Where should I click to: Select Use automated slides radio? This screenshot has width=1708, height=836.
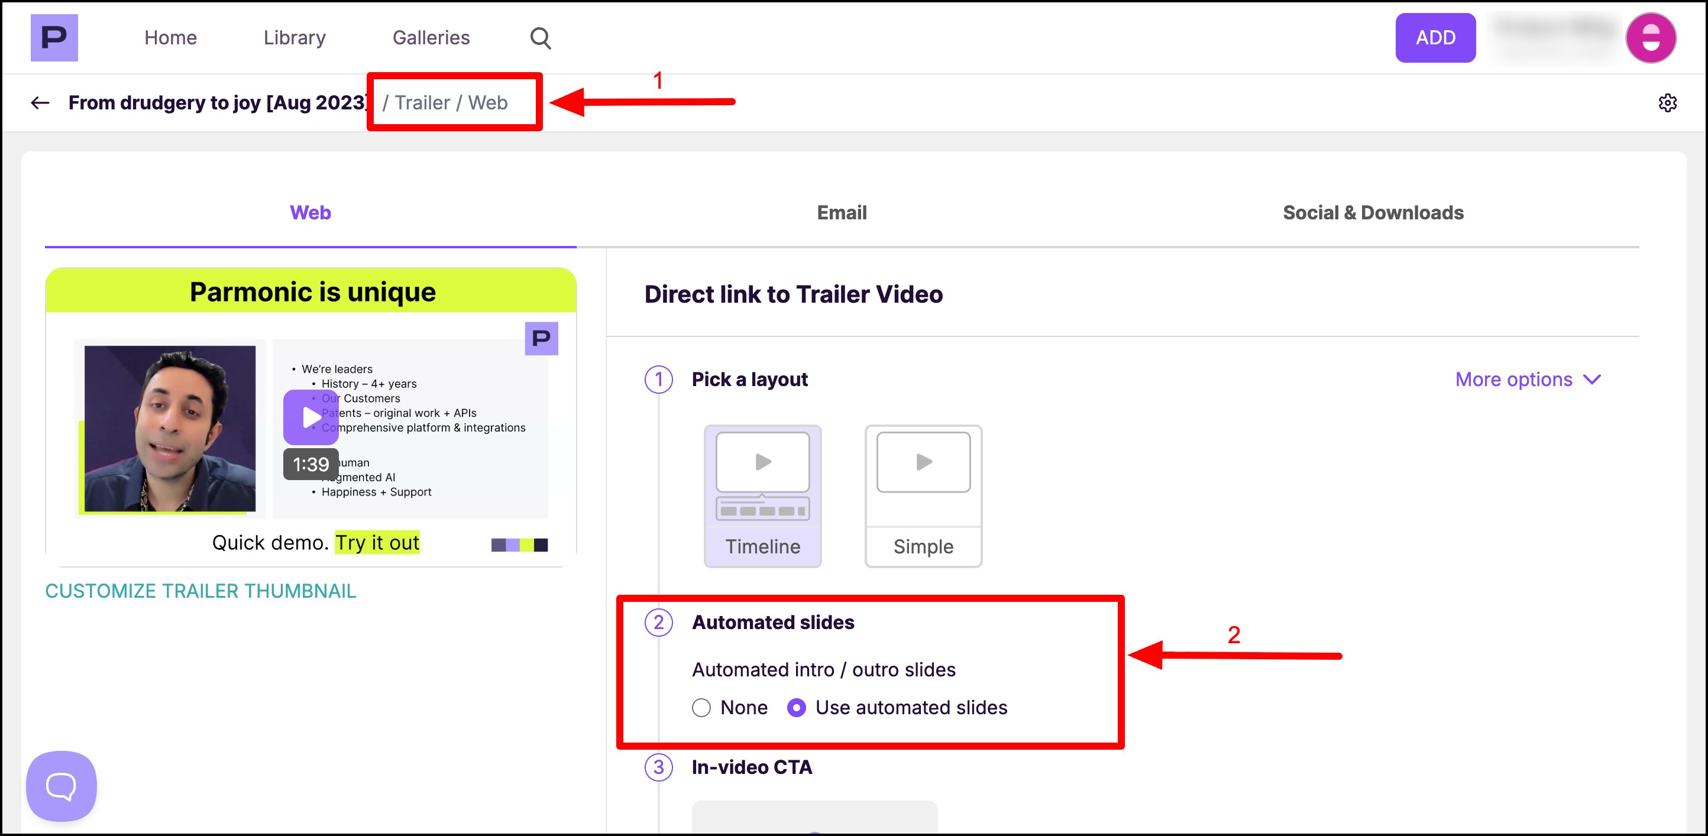(x=796, y=707)
